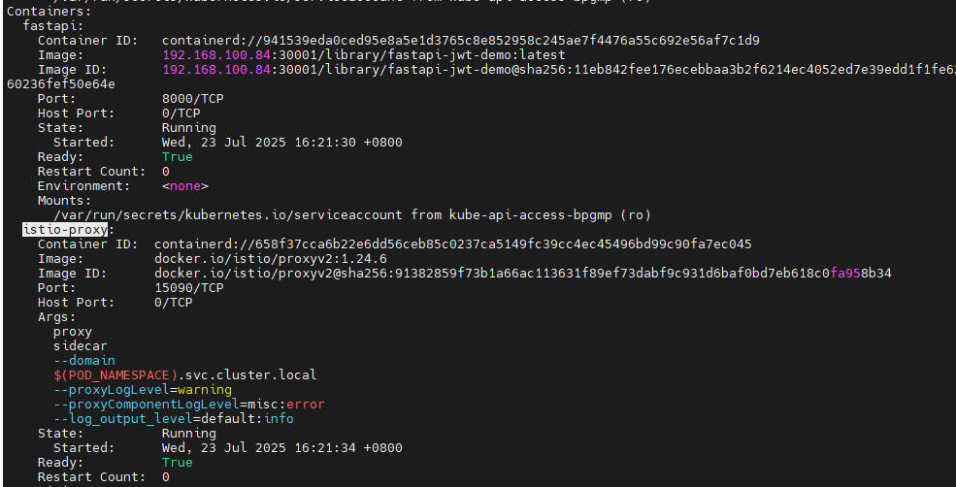956x487 pixels.
Task: Click the fastapi serviceaccount mount path line
Action: coord(352,215)
